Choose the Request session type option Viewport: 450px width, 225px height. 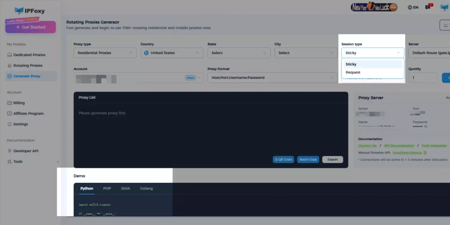[x=353, y=72]
